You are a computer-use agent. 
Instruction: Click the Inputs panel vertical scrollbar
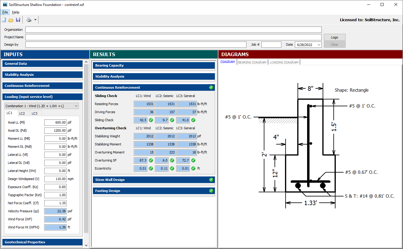[x=86, y=148]
